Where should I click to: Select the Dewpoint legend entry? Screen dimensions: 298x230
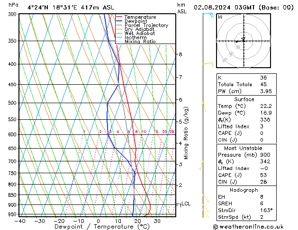pos(136,21)
